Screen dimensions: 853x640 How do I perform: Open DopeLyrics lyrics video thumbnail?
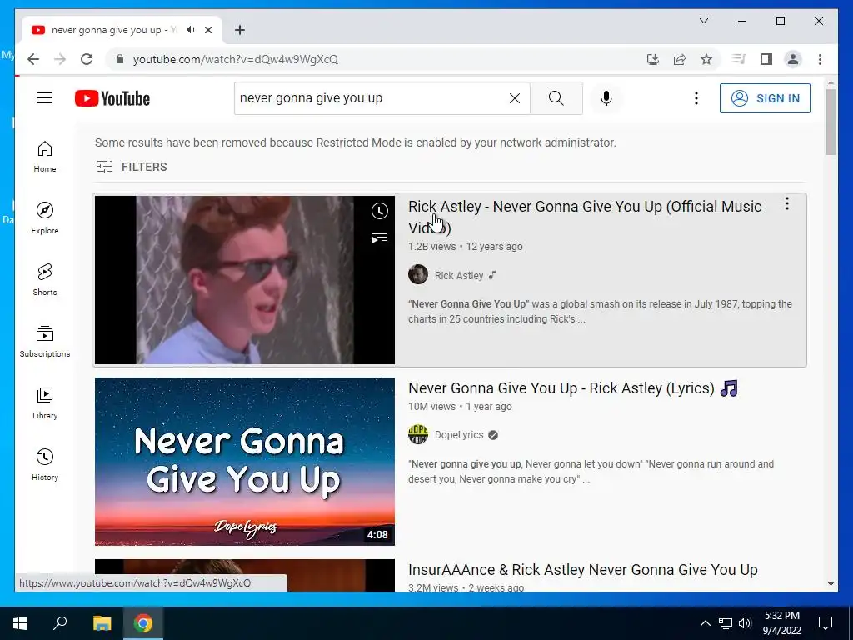[x=245, y=462]
